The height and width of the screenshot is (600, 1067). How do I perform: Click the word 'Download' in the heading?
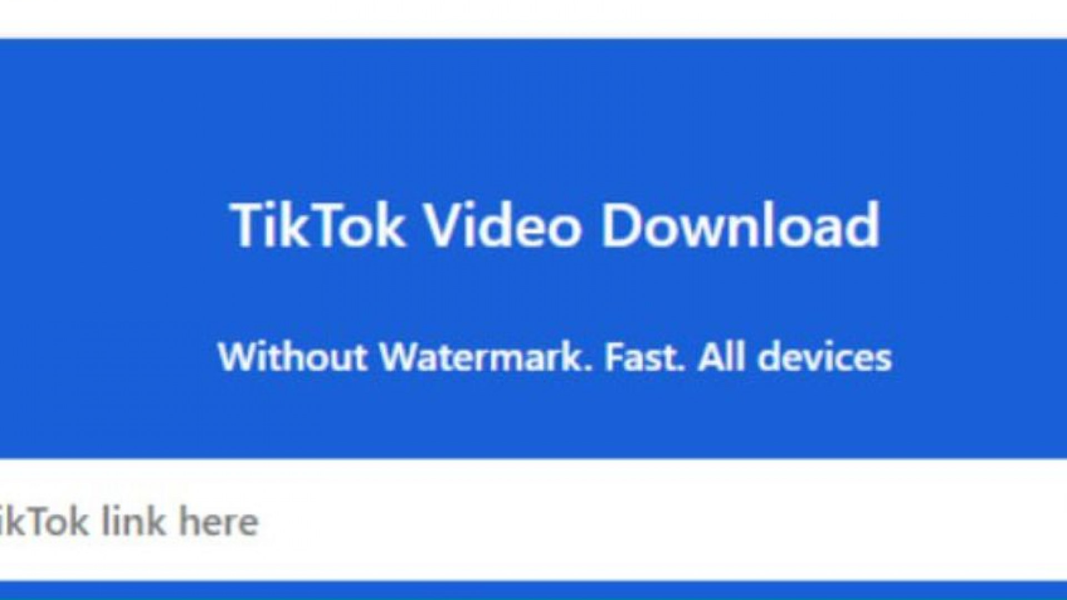pos(741,224)
